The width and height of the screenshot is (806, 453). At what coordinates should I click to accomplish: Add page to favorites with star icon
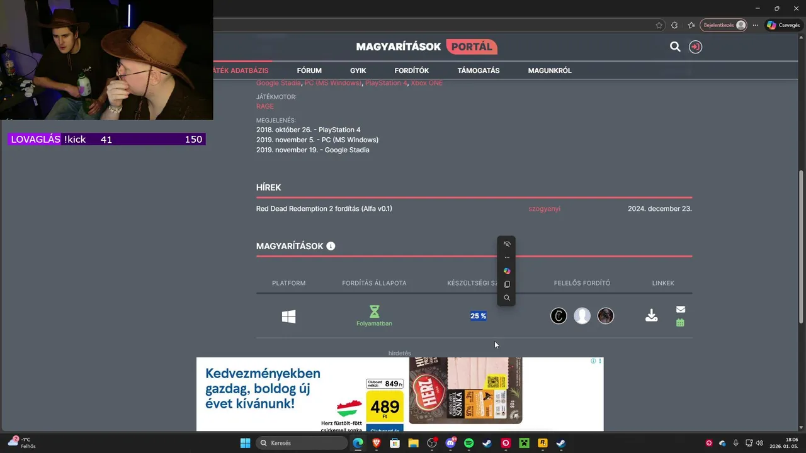659,25
